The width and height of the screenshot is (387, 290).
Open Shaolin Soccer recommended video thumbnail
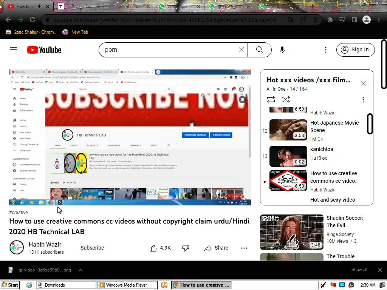point(291,232)
